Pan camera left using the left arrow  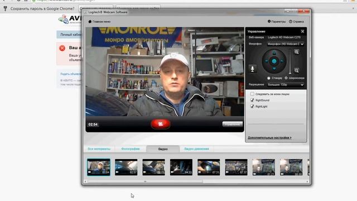266,61
